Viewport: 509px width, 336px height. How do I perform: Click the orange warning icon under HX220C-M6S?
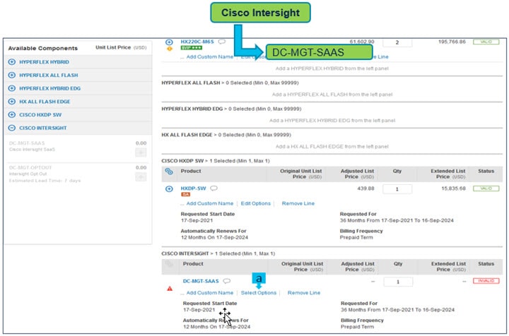click(x=170, y=49)
